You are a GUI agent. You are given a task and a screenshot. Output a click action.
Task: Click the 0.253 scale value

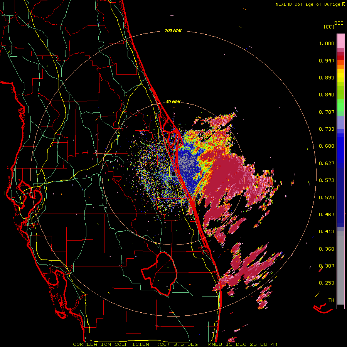327,283
